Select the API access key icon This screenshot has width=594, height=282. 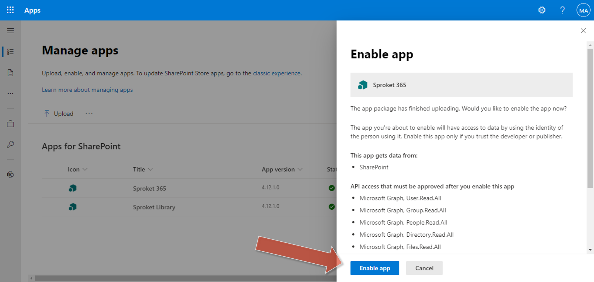pos(10,144)
